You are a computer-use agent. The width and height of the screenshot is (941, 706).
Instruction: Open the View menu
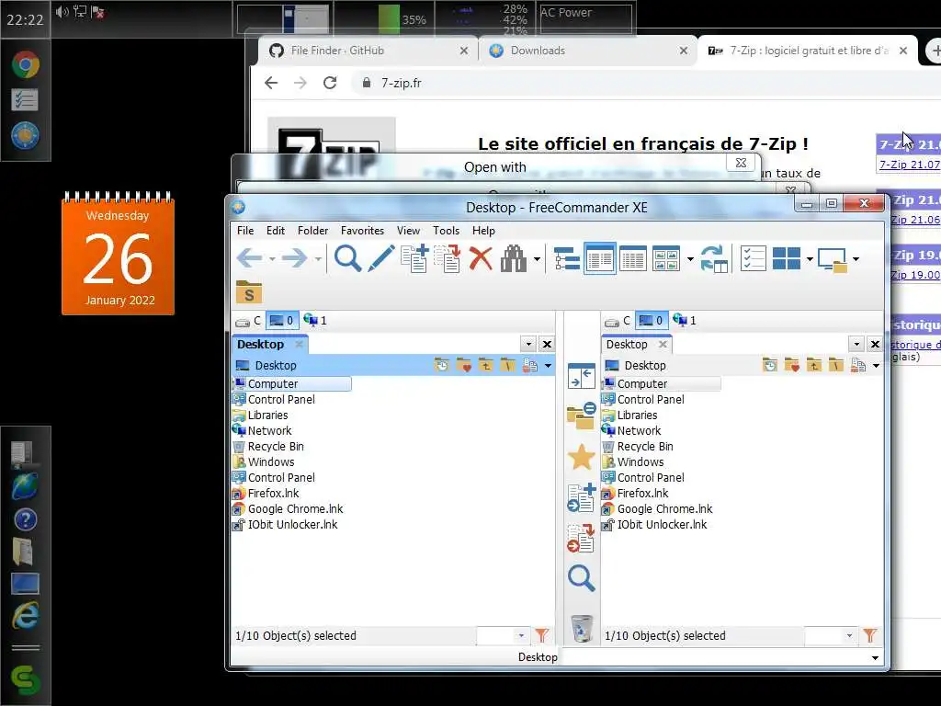click(408, 231)
